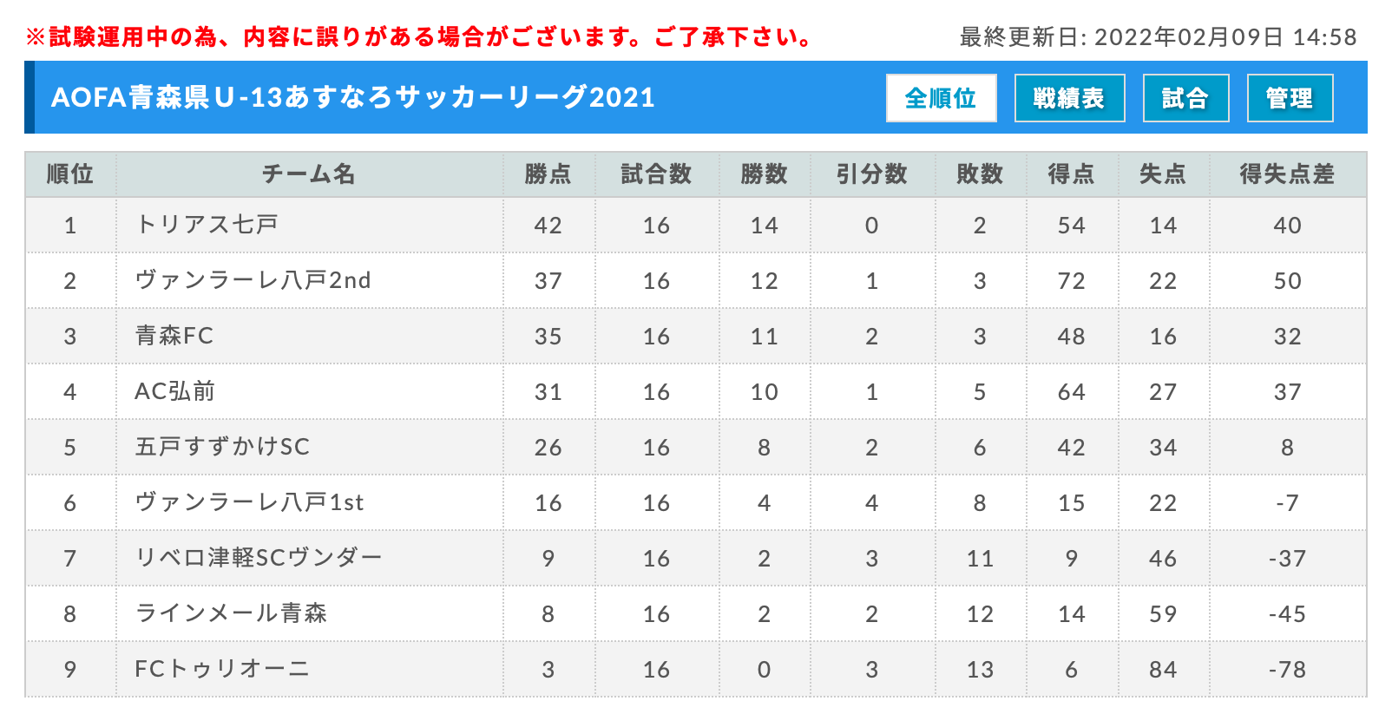Viewport: 1392px width, 701px height.
Task: Select team AC弘前
Action: click(x=175, y=391)
